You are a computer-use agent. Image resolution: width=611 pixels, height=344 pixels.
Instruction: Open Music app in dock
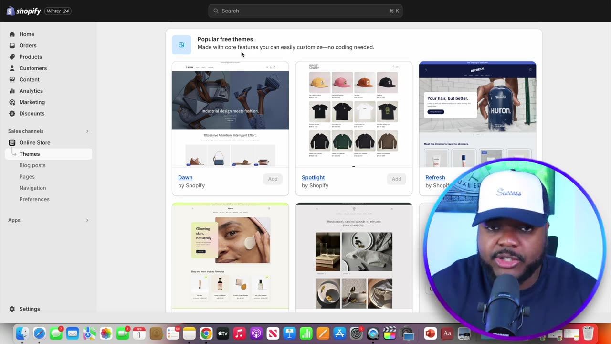(240, 333)
